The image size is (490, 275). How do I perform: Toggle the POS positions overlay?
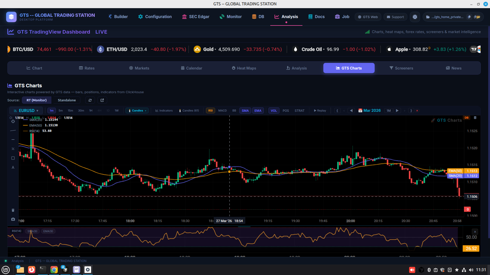[286, 111]
